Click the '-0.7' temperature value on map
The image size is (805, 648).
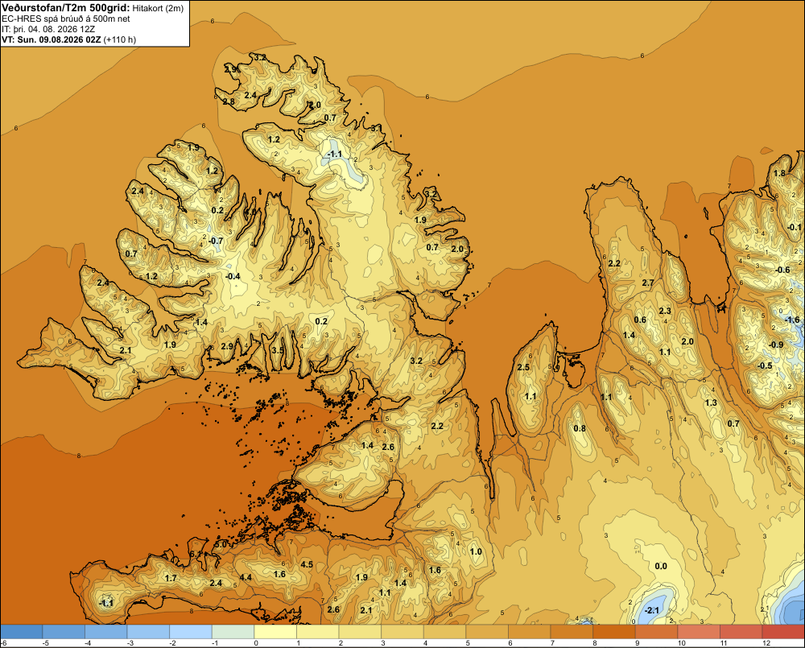(x=216, y=241)
